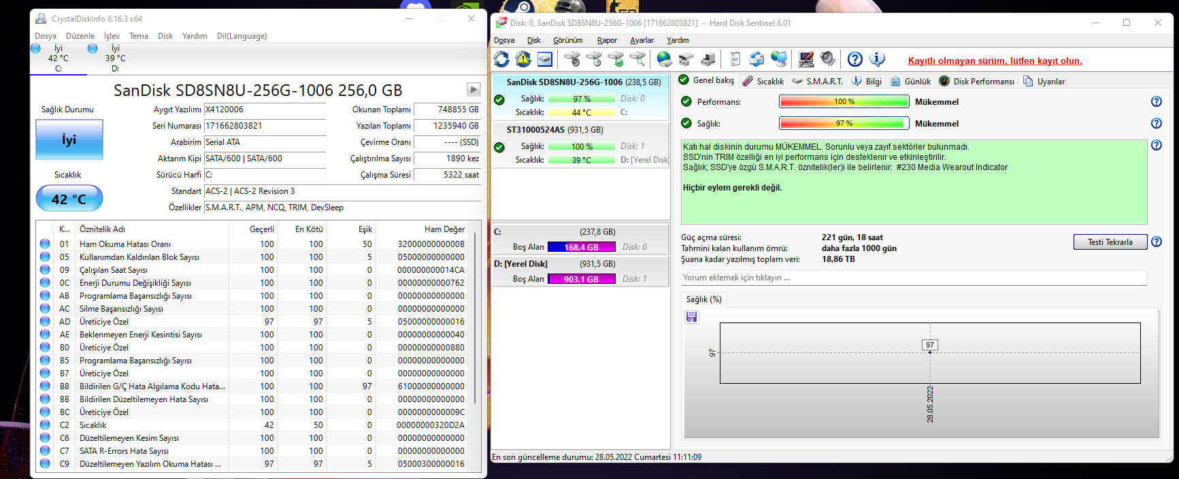Switch to the Sıcaklık tab
This screenshot has height=479, width=1179.
click(763, 81)
